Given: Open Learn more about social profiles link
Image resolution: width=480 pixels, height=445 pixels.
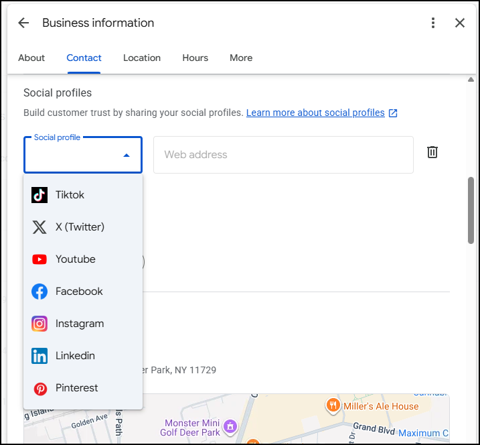Looking at the screenshot, I should coord(315,113).
